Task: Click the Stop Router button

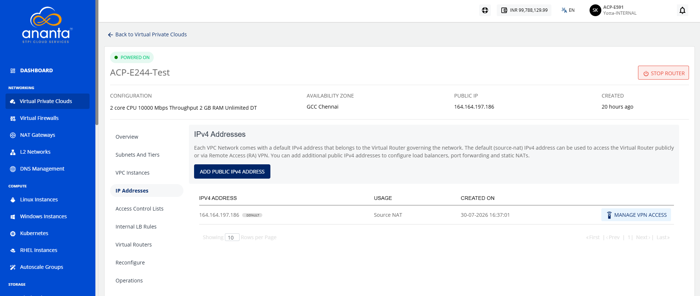Action: [x=663, y=73]
